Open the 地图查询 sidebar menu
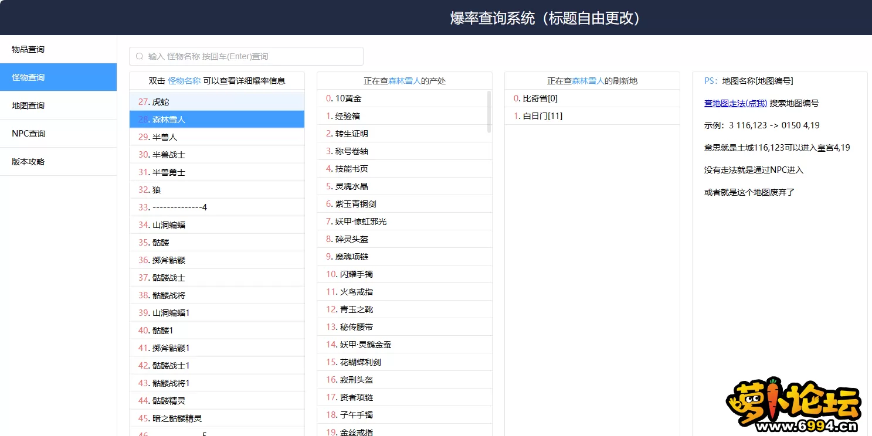872x436 pixels. click(x=59, y=105)
